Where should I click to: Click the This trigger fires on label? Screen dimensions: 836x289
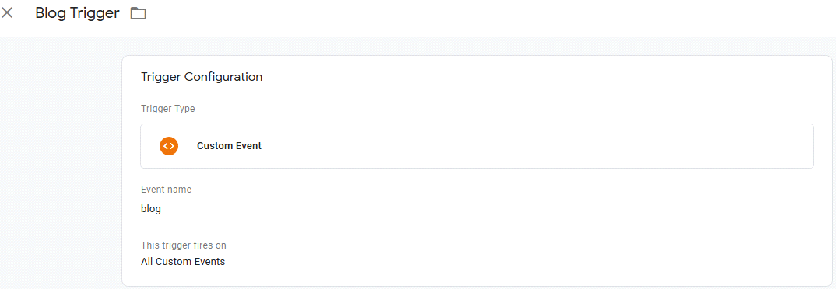tap(184, 245)
